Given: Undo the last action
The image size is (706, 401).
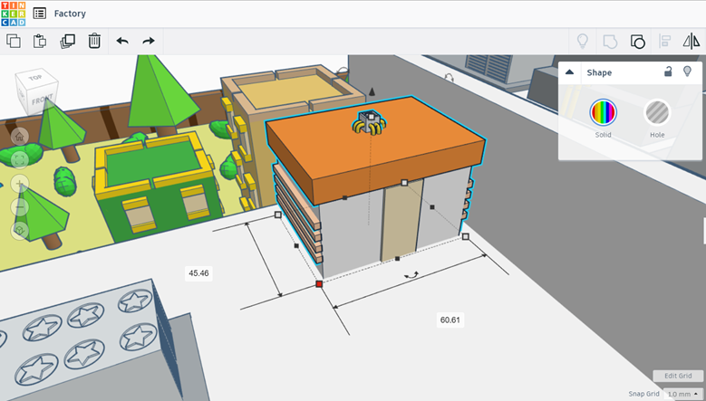Looking at the screenshot, I should click(x=122, y=41).
